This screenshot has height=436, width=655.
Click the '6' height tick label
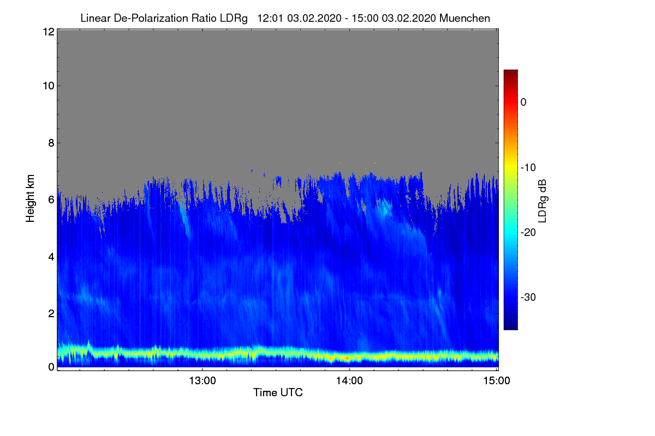[51, 199]
